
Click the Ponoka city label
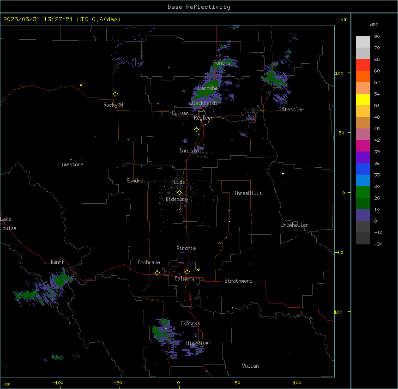click(222, 63)
